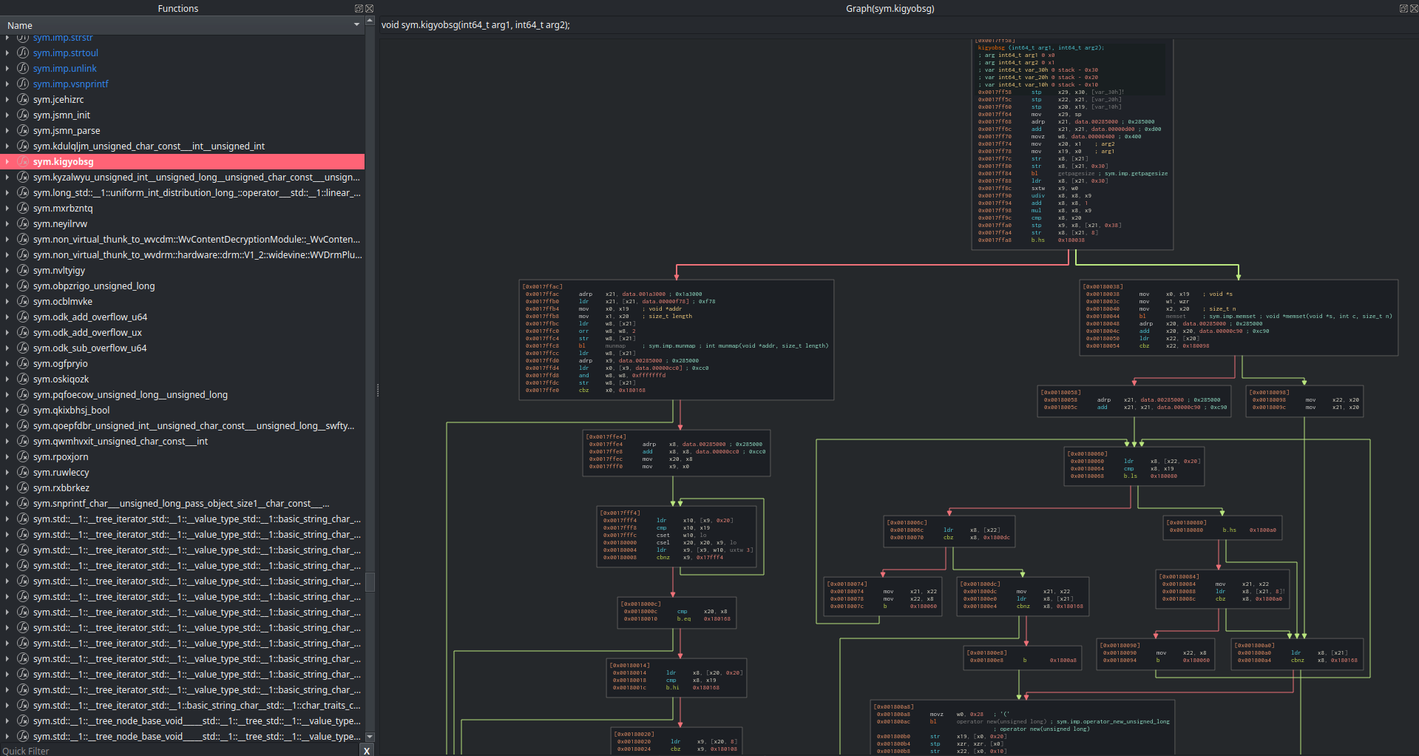1419x756 pixels.
Task: Expand the sym.mxrbzntq tree node
Action: tap(7, 209)
